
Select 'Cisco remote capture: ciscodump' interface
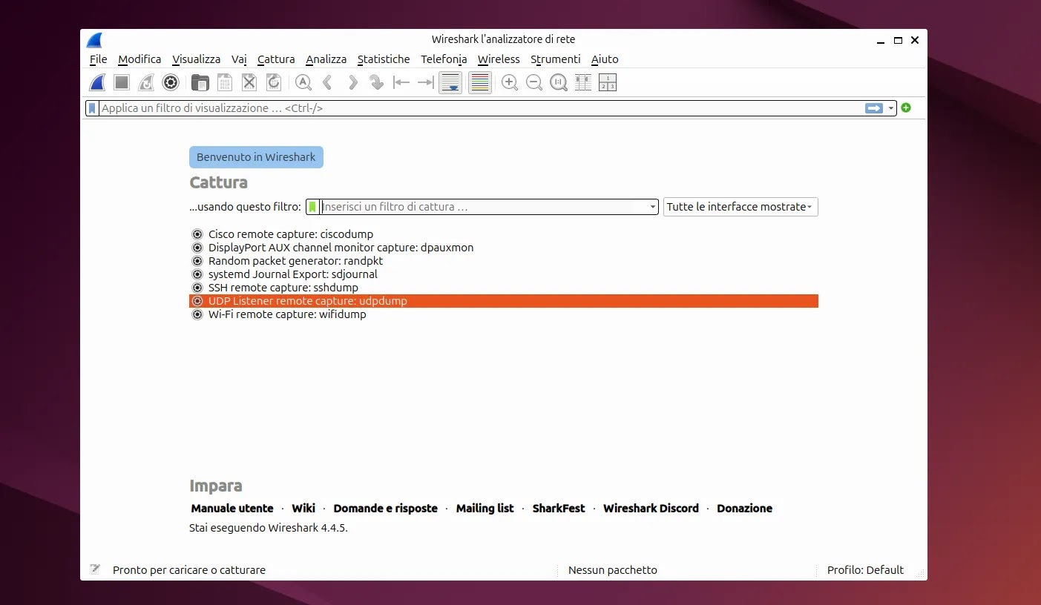pyautogui.click(x=504, y=234)
